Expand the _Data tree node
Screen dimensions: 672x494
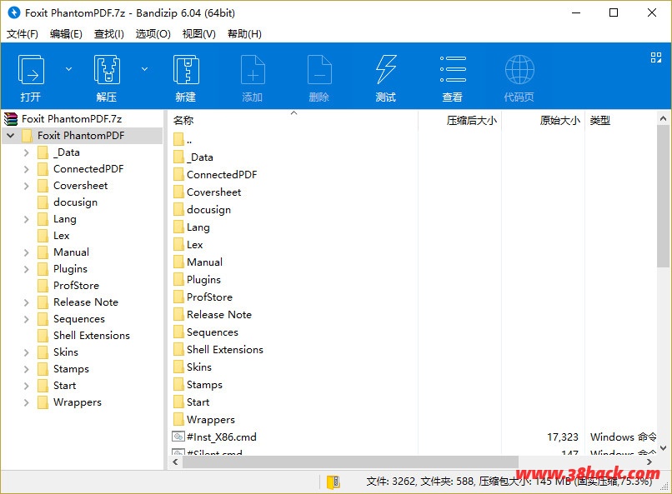27,152
